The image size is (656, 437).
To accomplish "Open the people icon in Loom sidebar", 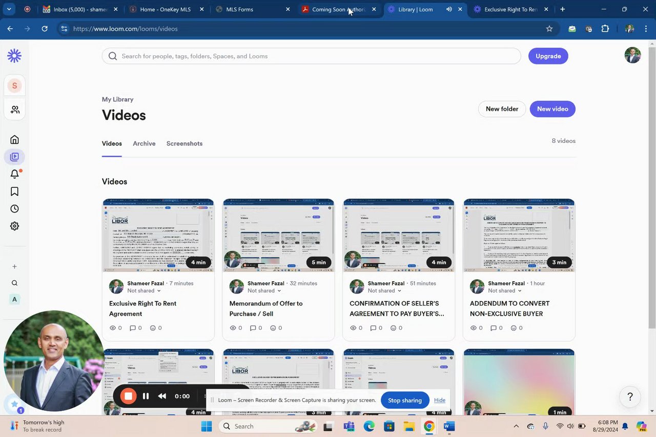I will 14,110.
